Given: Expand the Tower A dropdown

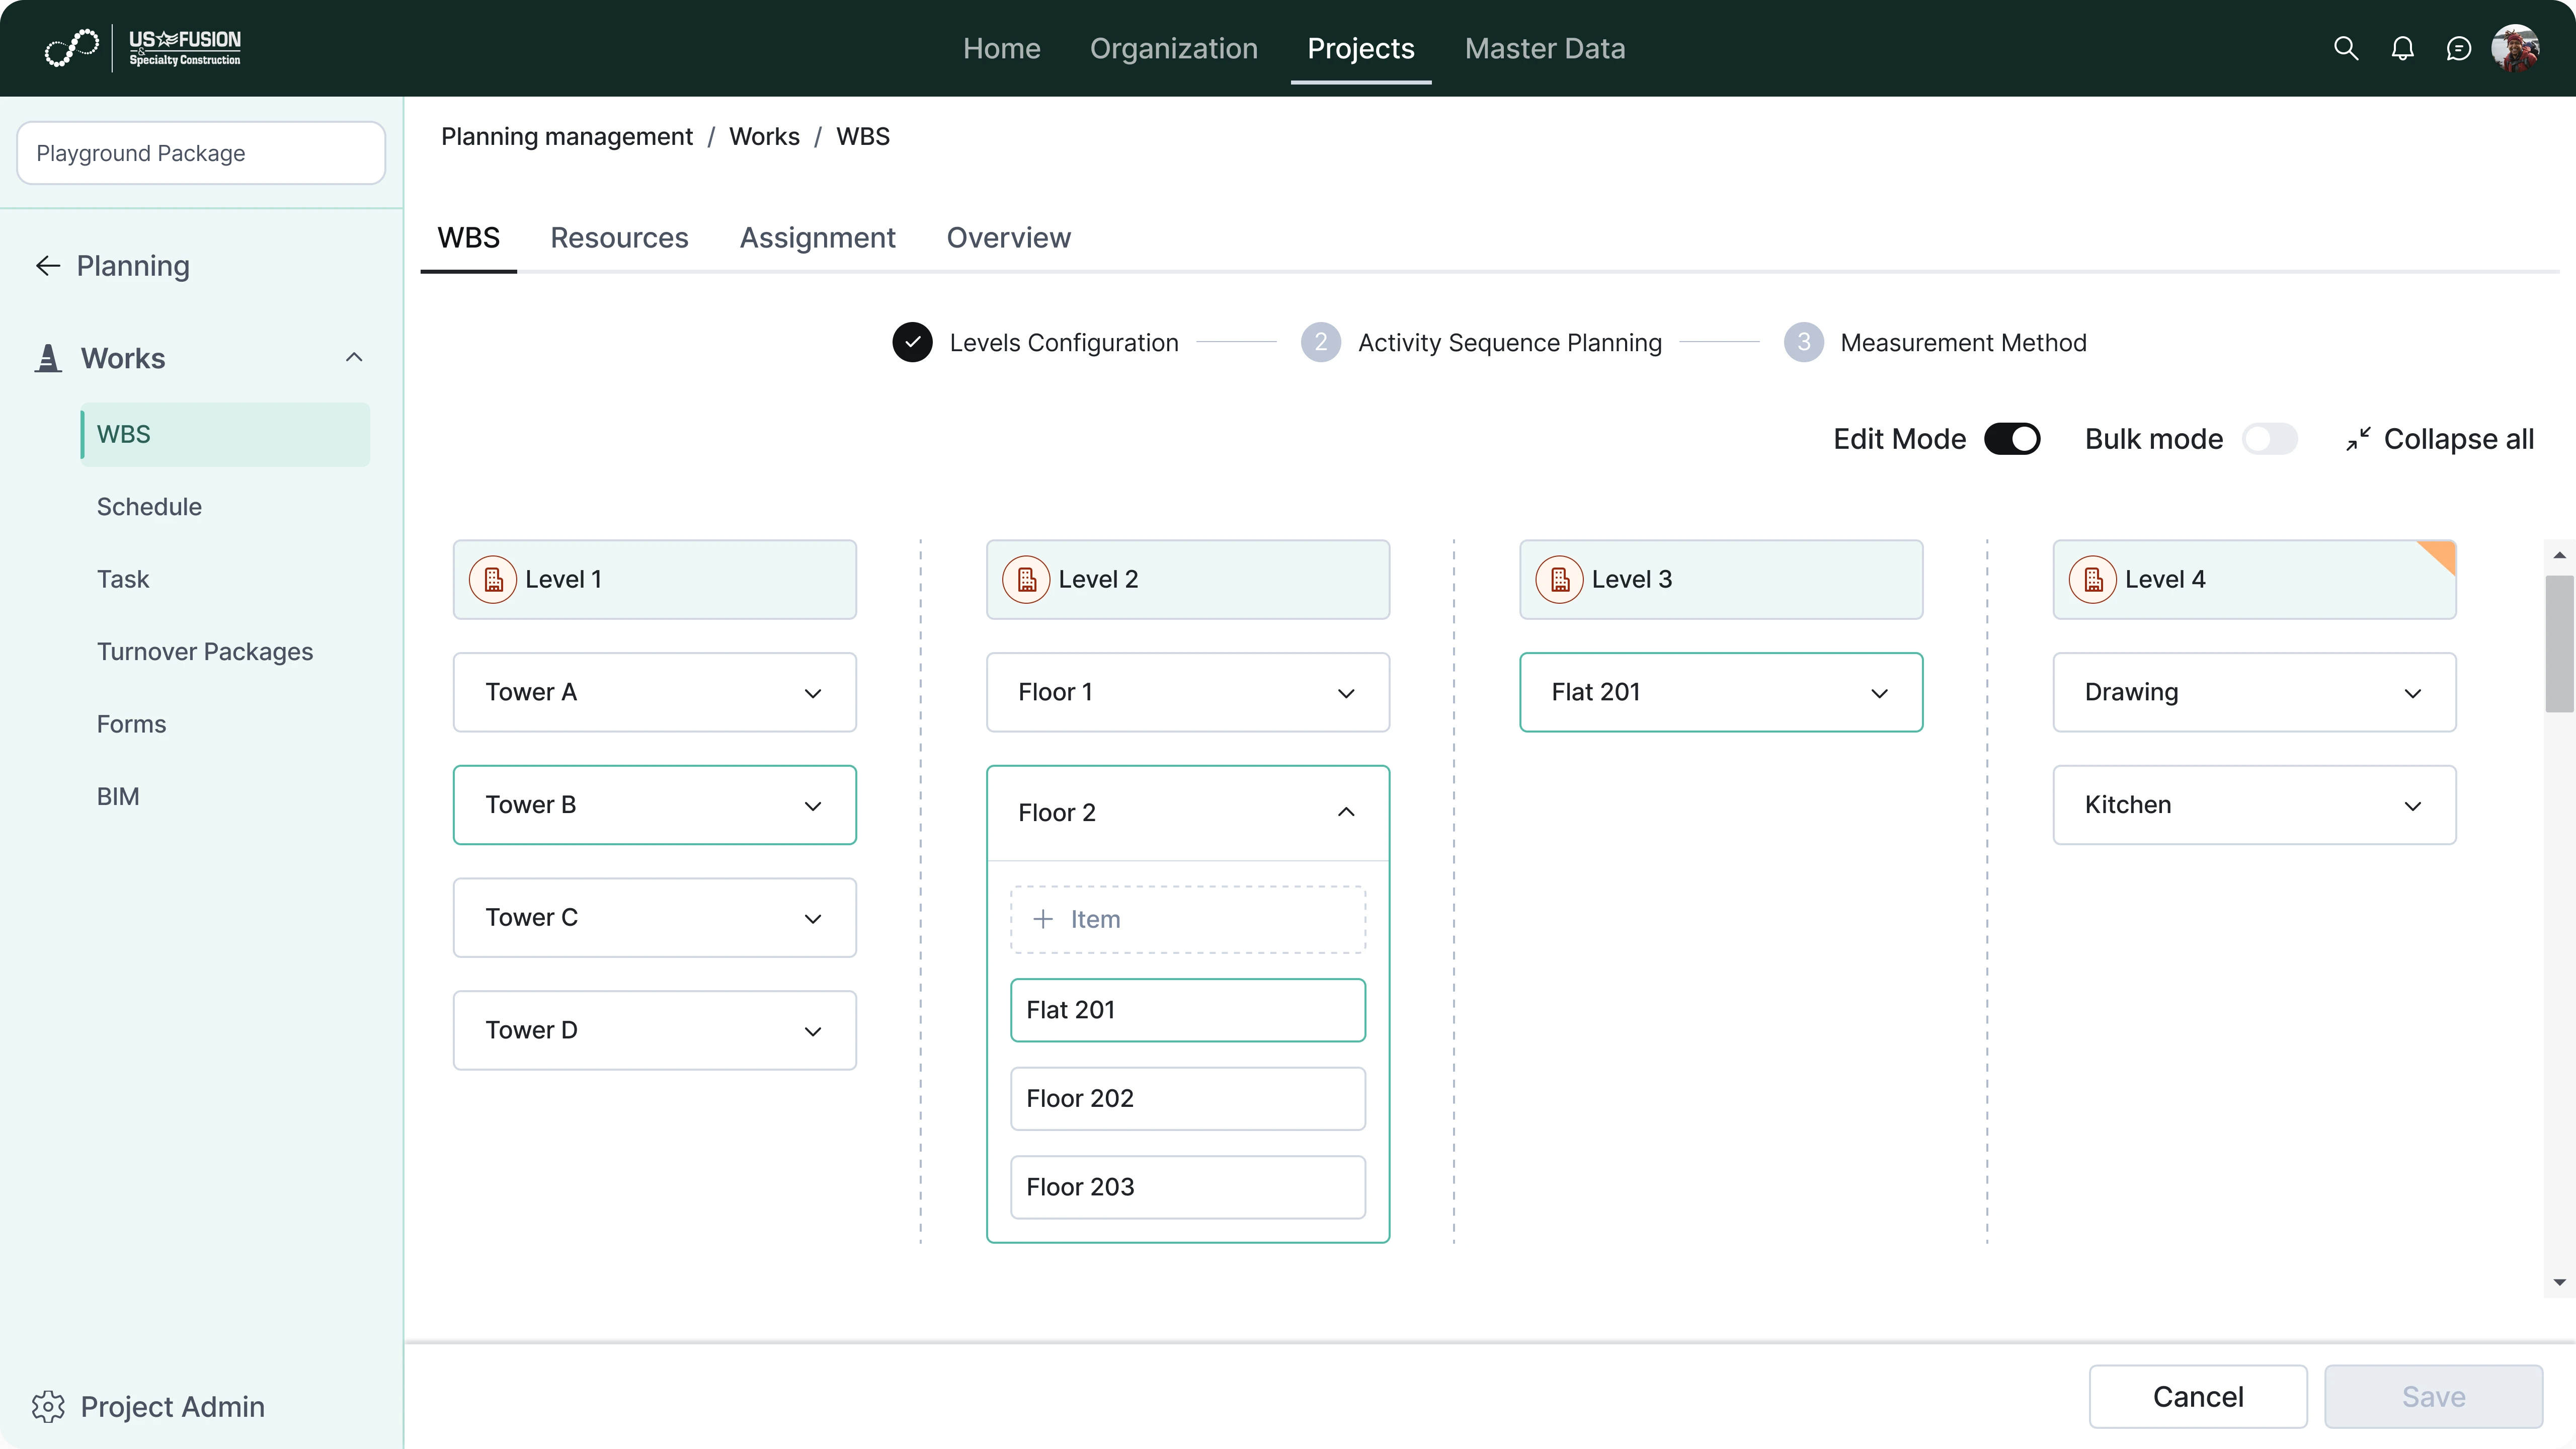Looking at the screenshot, I should coord(813,693).
